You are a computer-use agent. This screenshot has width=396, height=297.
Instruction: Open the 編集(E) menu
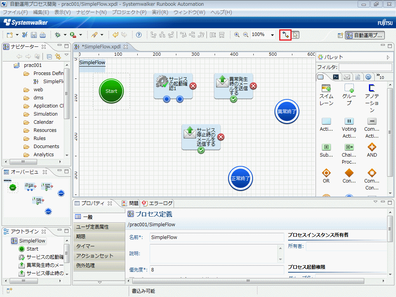point(41,12)
